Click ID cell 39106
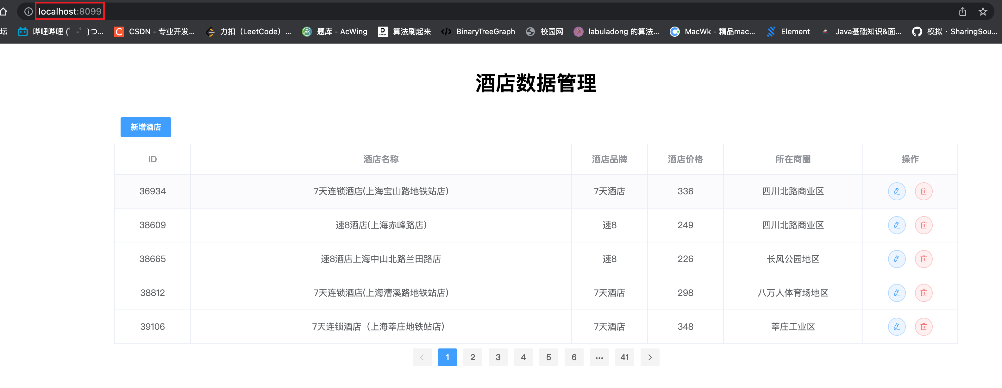The height and width of the screenshot is (388, 1002). (153, 327)
